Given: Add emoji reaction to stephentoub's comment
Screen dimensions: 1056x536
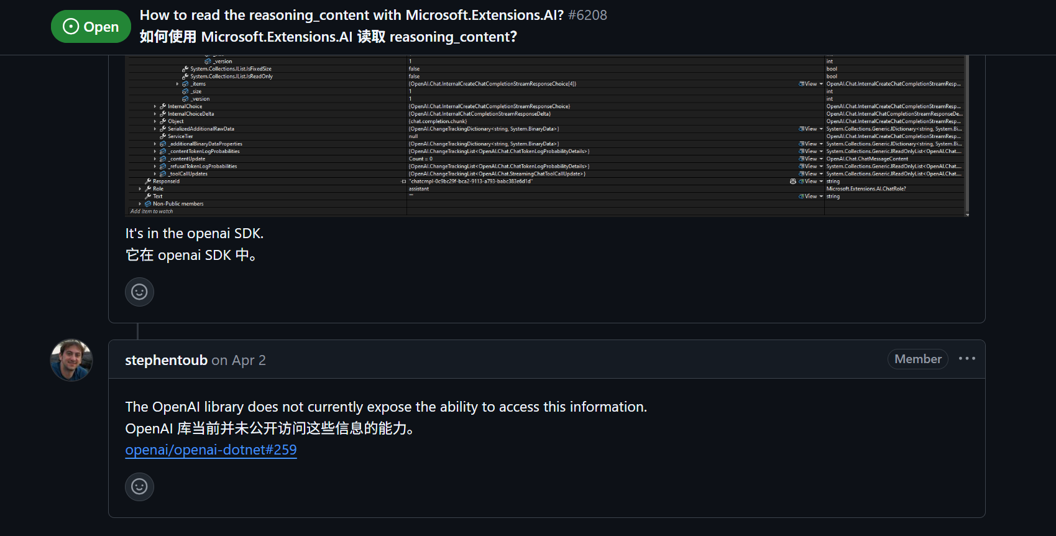Looking at the screenshot, I should click(139, 486).
